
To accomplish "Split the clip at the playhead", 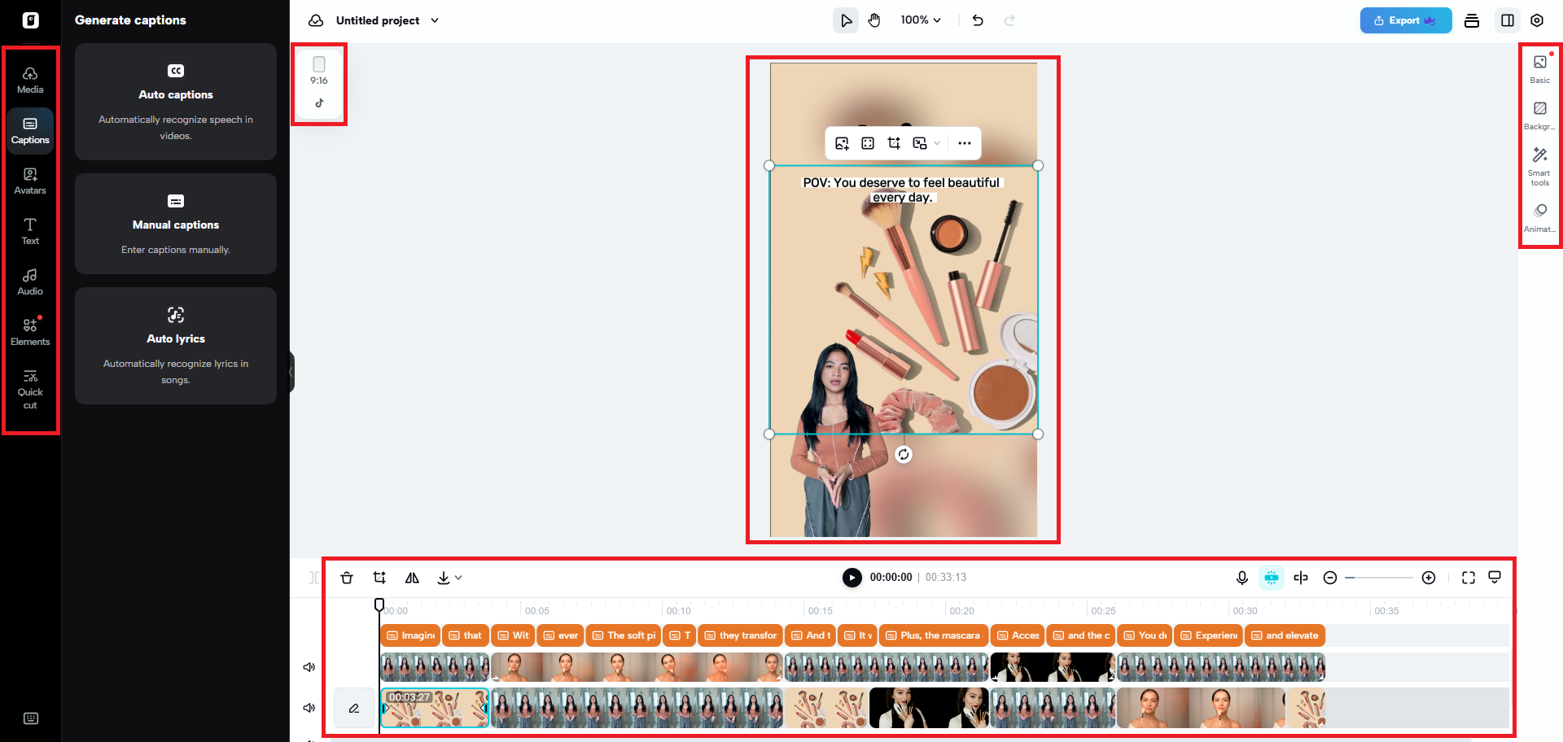I will tap(1300, 577).
